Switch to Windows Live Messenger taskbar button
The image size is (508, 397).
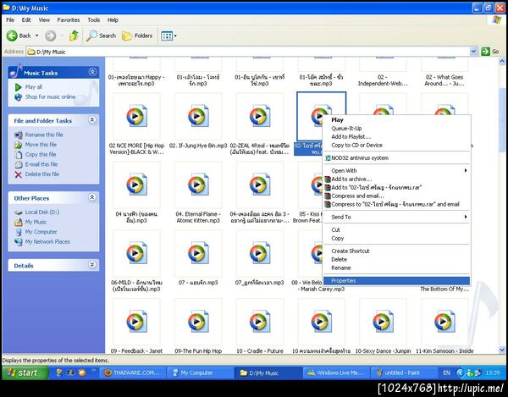(x=335, y=372)
